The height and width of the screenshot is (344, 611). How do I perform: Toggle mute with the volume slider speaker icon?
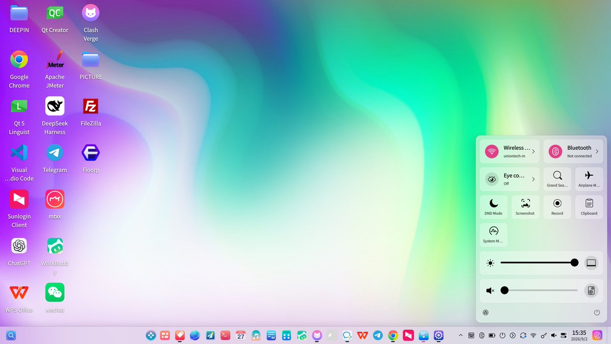click(490, 290)
